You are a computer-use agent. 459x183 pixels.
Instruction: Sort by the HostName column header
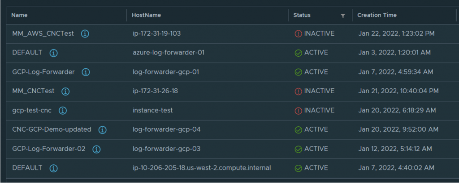(x=146, y=15)
